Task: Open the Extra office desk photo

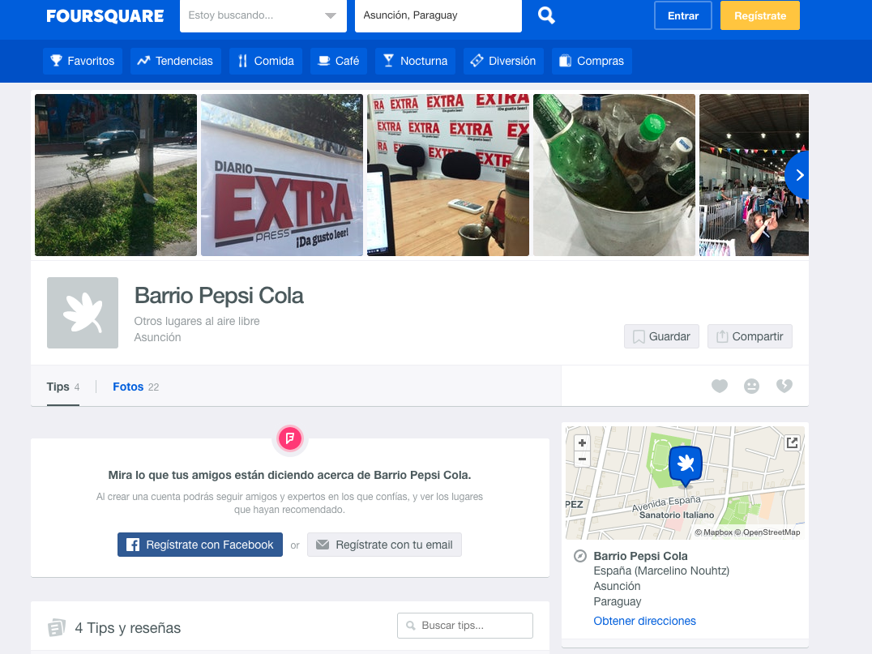Action: 447,175
